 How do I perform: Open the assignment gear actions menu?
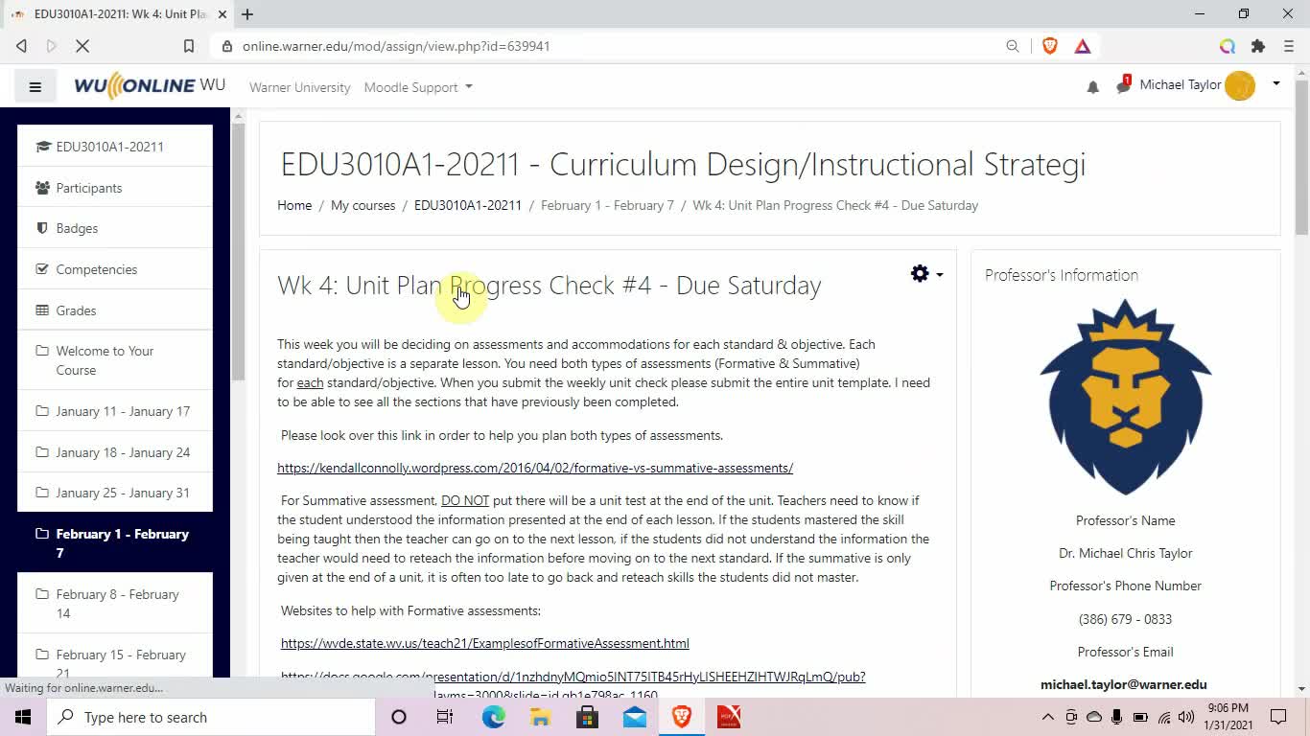click(926, 274)
